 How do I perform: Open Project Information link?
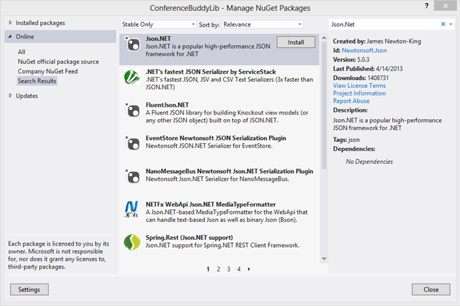359,93
